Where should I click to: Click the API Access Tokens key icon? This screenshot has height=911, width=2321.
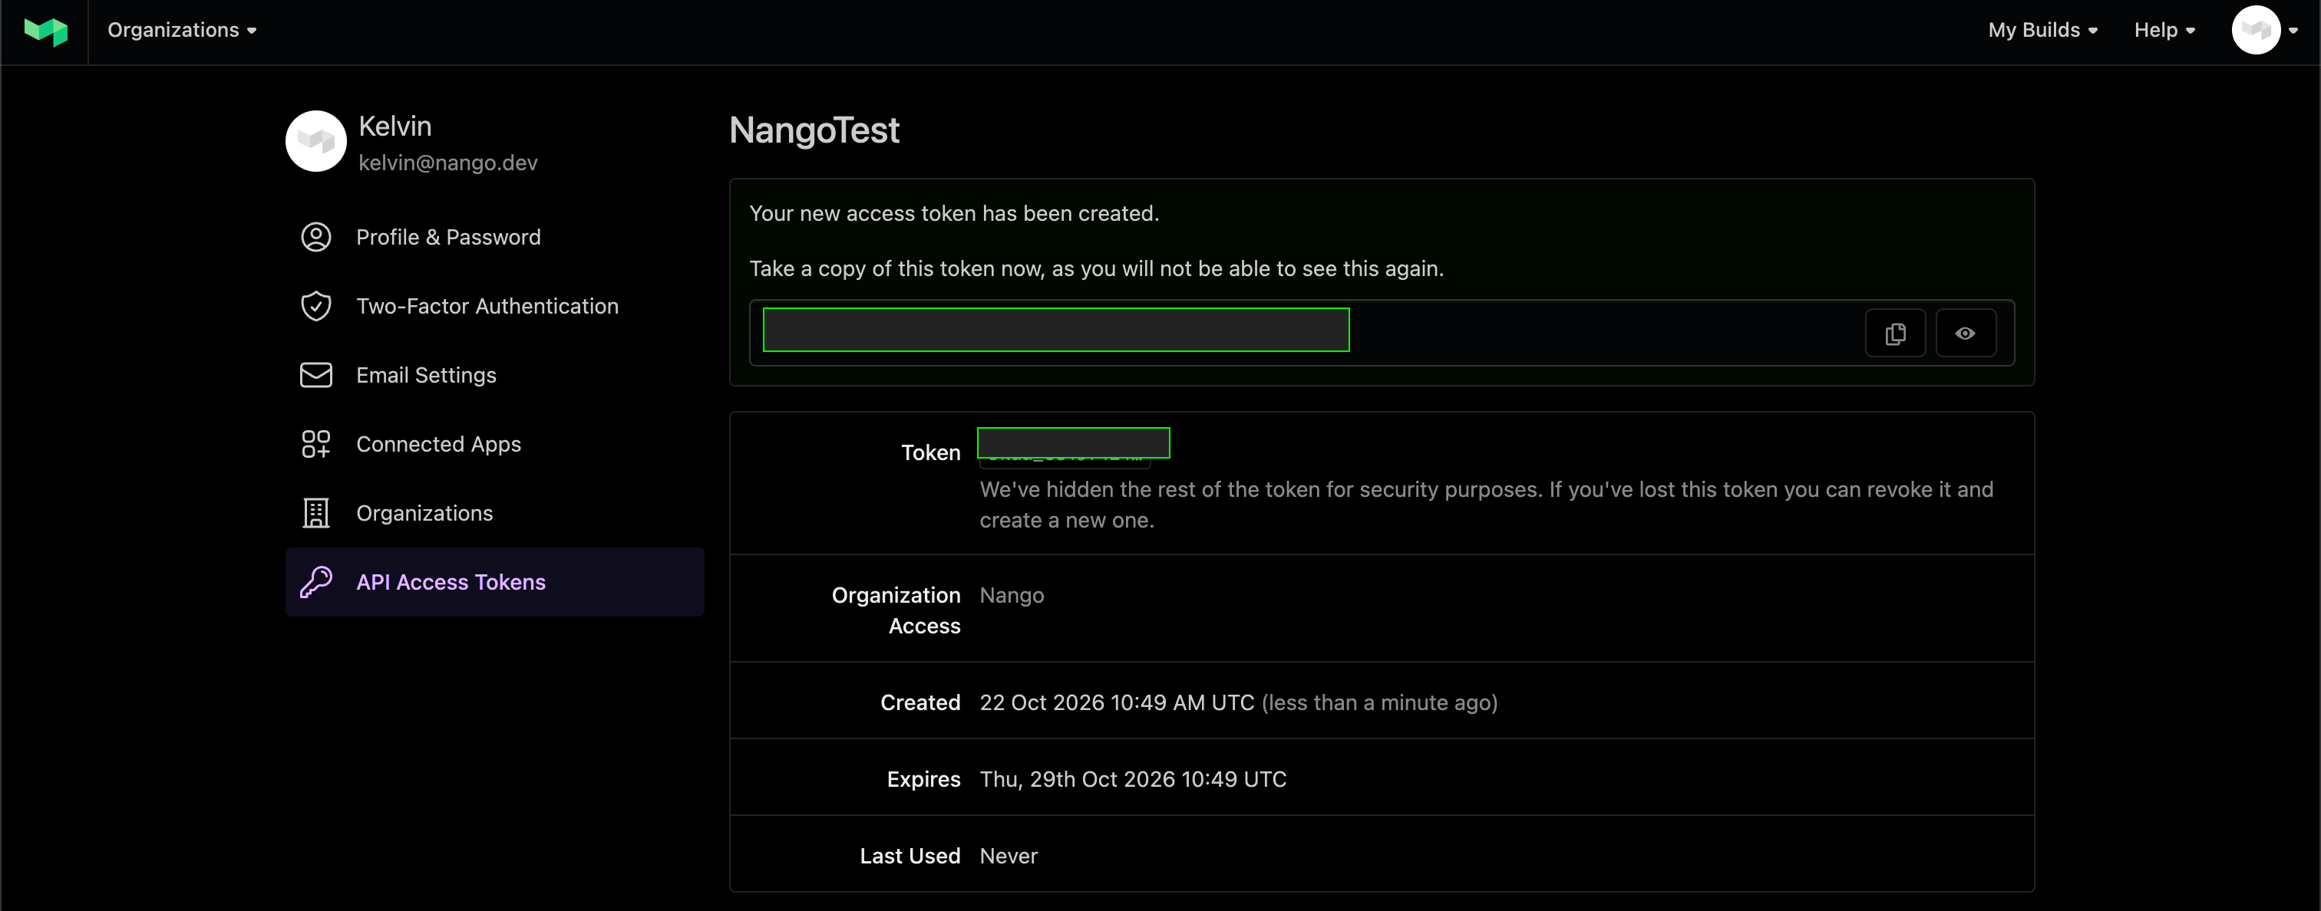(315, 583)
